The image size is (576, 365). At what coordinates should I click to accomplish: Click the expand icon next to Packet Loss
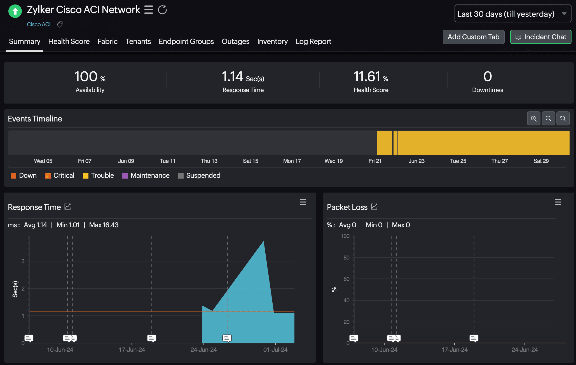coord(374,207)
